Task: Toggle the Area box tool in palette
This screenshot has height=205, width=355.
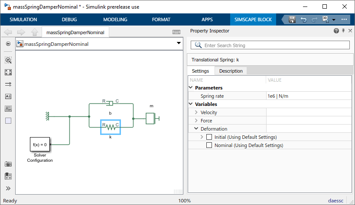Action: 8,121
